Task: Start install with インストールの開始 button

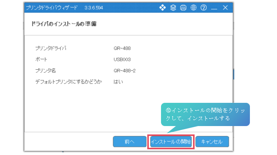Action: coord(171,142)
